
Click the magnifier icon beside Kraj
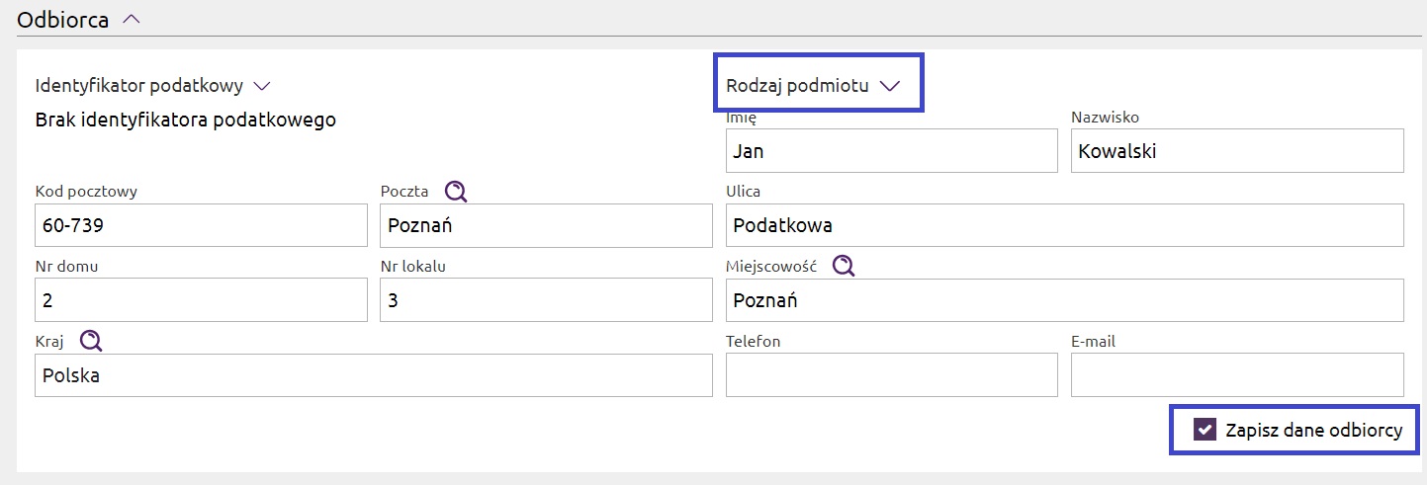(x=91, y=341)
